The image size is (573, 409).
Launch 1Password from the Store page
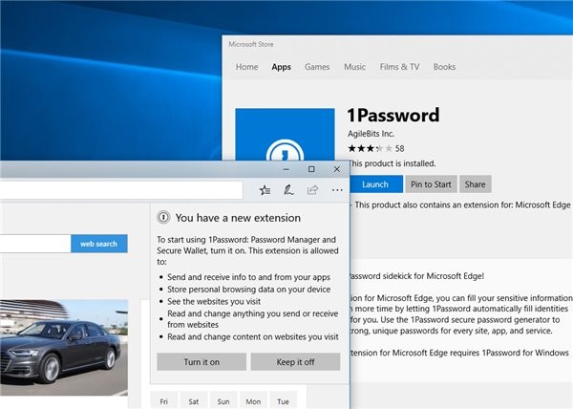375,184
